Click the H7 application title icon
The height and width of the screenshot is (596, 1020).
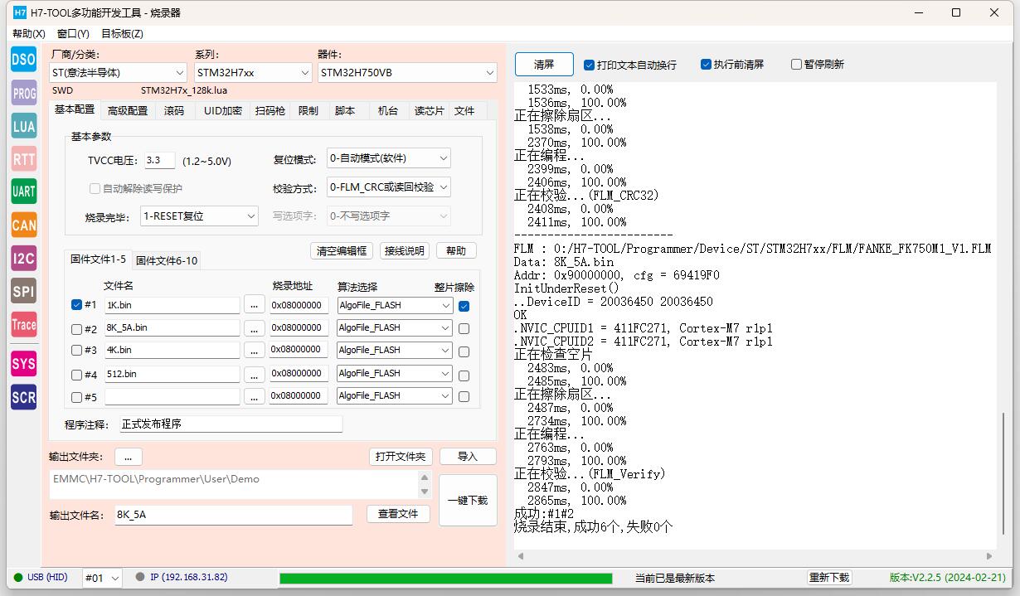20,12
